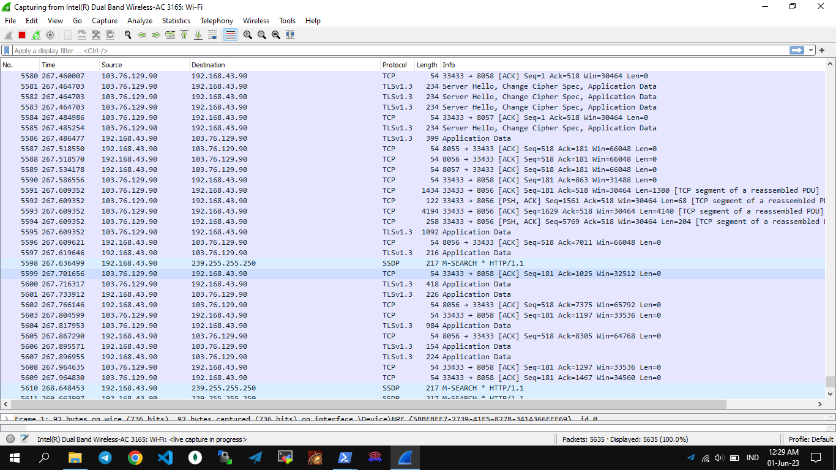The height and width of the screenshot is (470, 836).
Task: Open the Statistics menu
Action: pyautogui.click(x=176, y=21)
